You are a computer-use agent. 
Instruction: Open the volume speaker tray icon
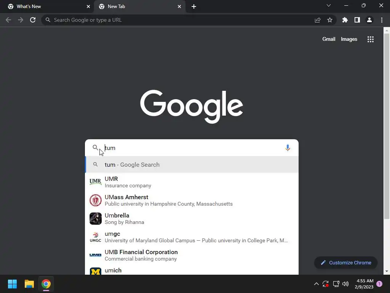(x=345, y=284)
